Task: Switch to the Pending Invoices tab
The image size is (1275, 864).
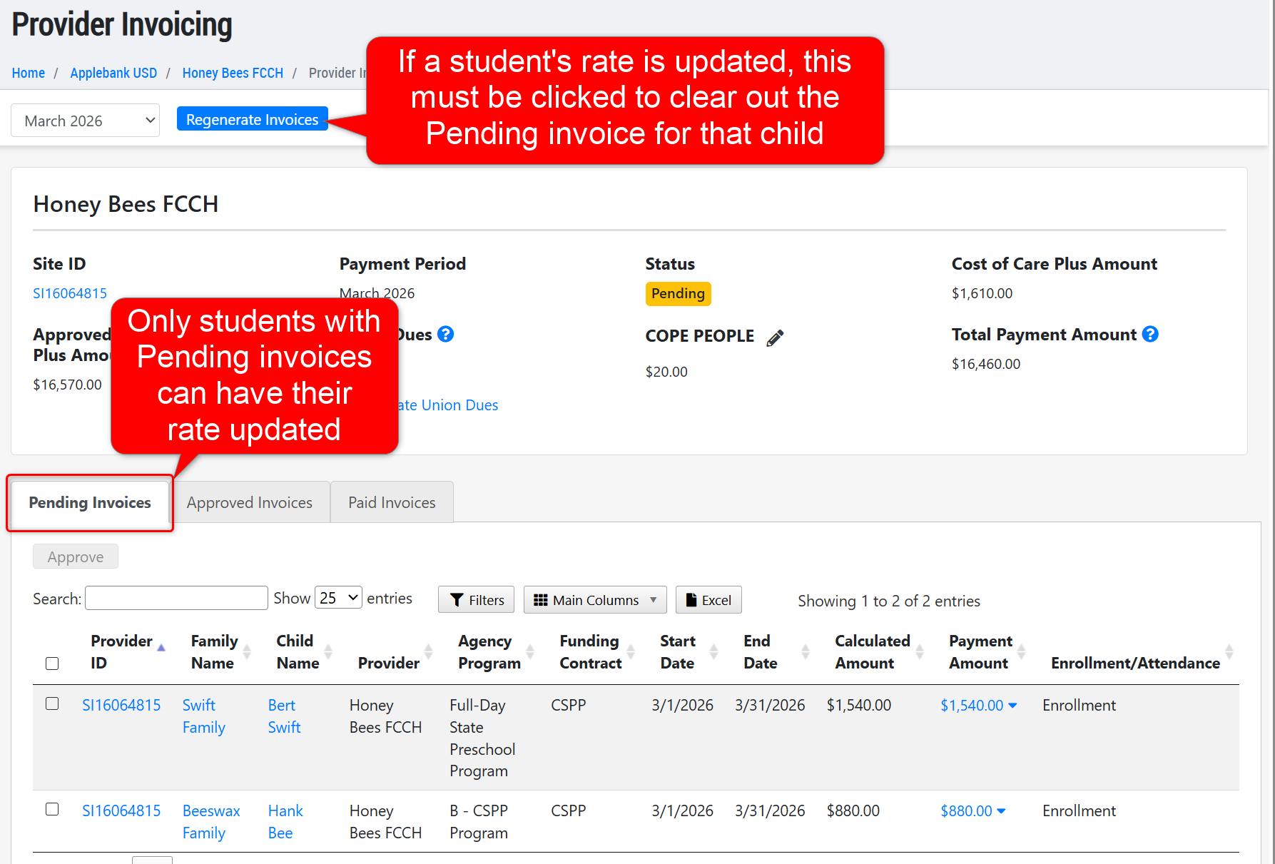Action: [x=90, y=502]
